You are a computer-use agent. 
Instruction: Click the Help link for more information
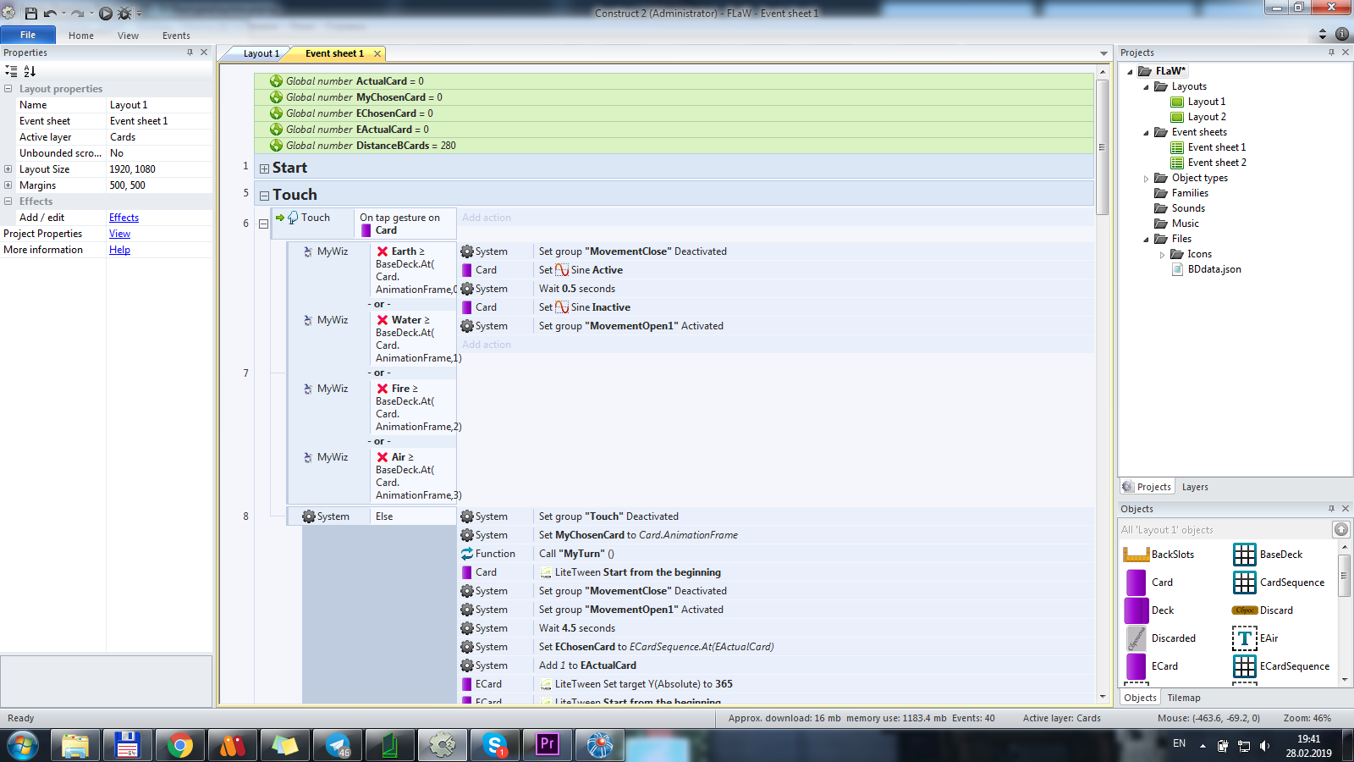[119, 250]
